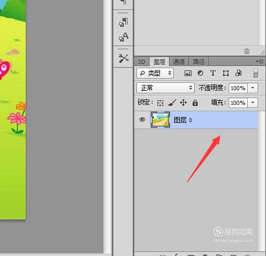Screen dimensions: 266x256
Task: Click the paragraph icon at dock top
Action: tap(124, 2)
